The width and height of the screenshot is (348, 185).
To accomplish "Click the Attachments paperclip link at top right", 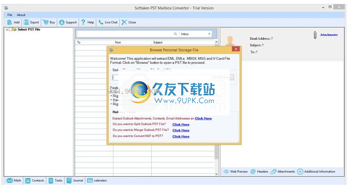I will [329, 35].
